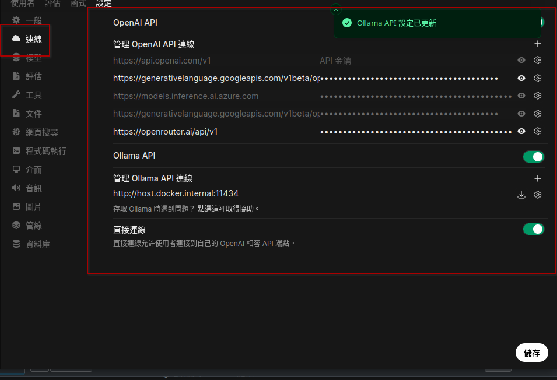Image resolution: width=557 pixels, height=380 pixels.
Task: Show the API key for api.openai.com
Action: (521, 60)
